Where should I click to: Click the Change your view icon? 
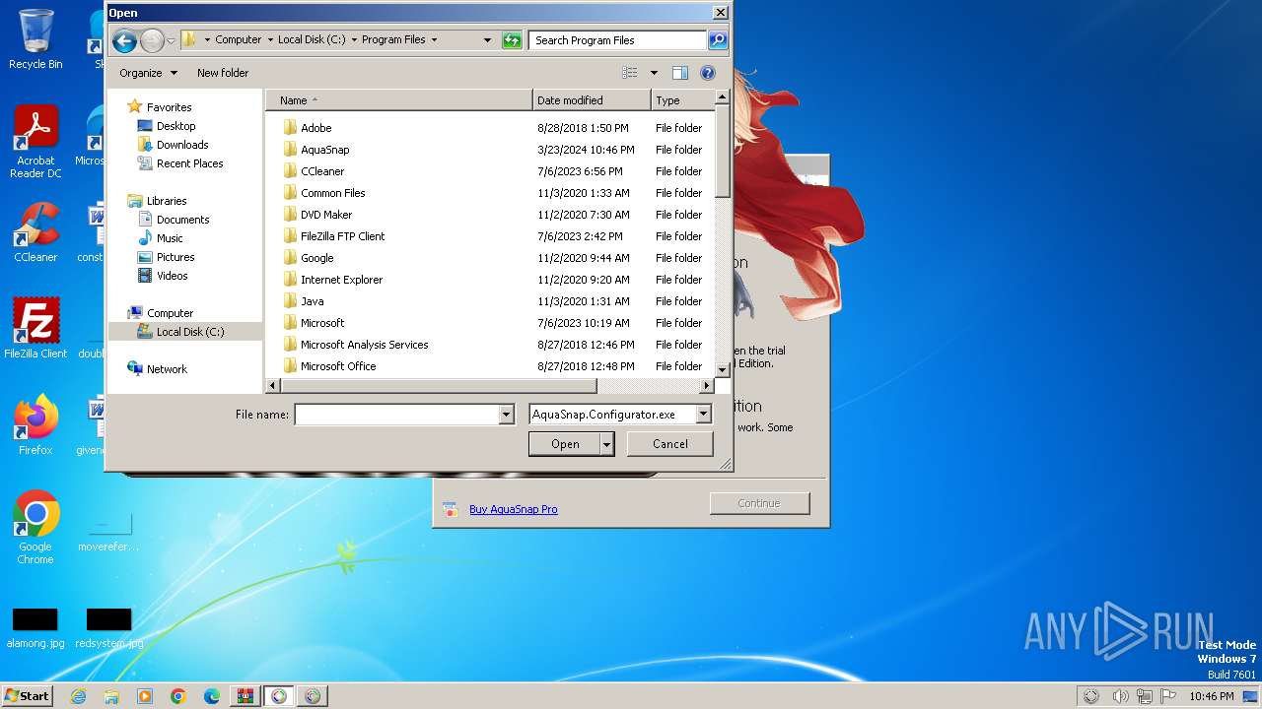tap(630, 73)
